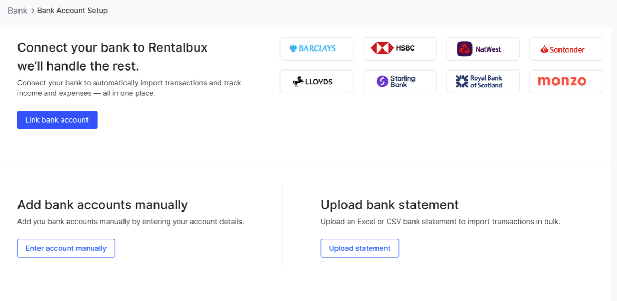Choose the Monzo bank logo card
617x301 pixels.
566,82
